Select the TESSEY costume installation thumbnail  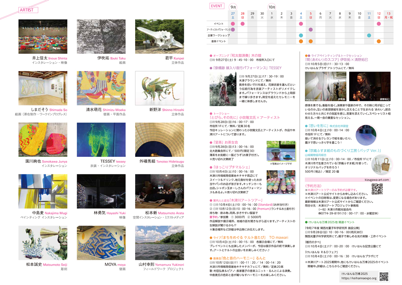tap(101, 140)
